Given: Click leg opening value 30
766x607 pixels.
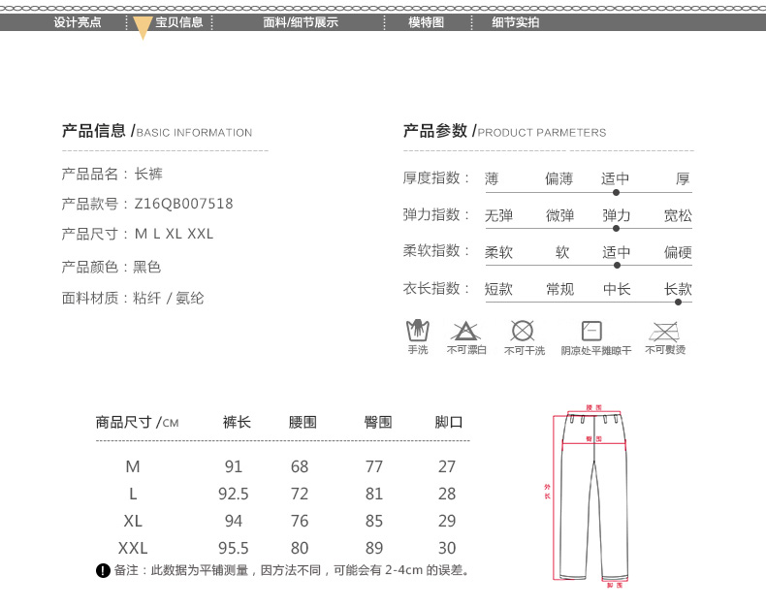Looking at the screenshot, I should pos(447,549).
